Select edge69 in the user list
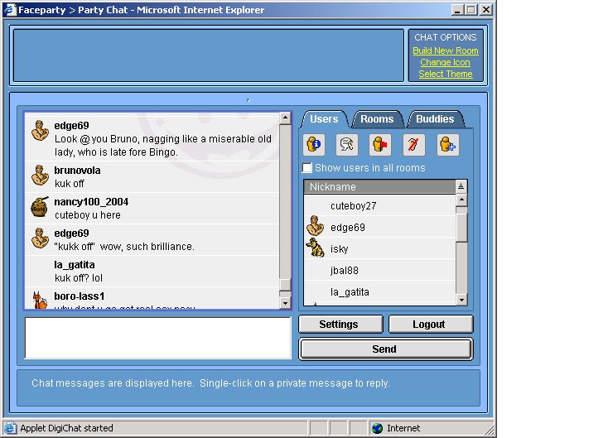The height and width of the screenshot is (438, 608). pos(380,227)
